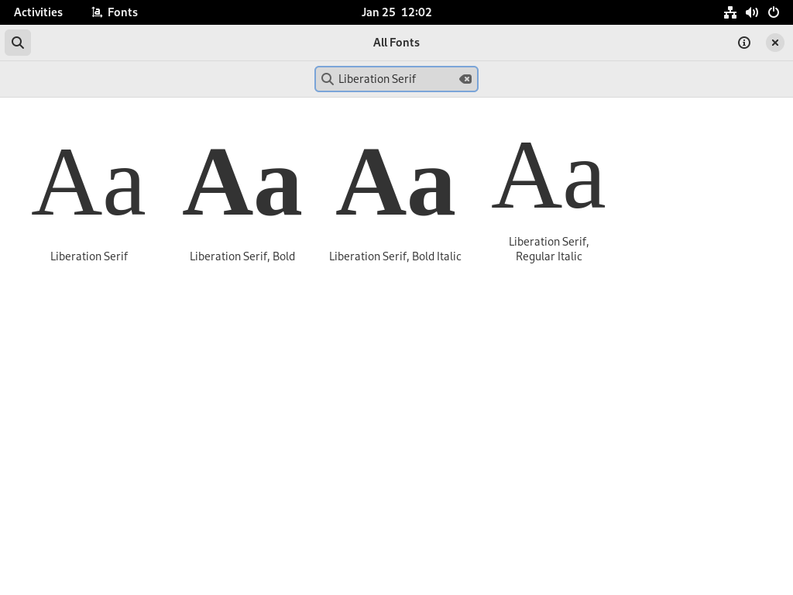Toggle the search button in header bar

point(18,43)
